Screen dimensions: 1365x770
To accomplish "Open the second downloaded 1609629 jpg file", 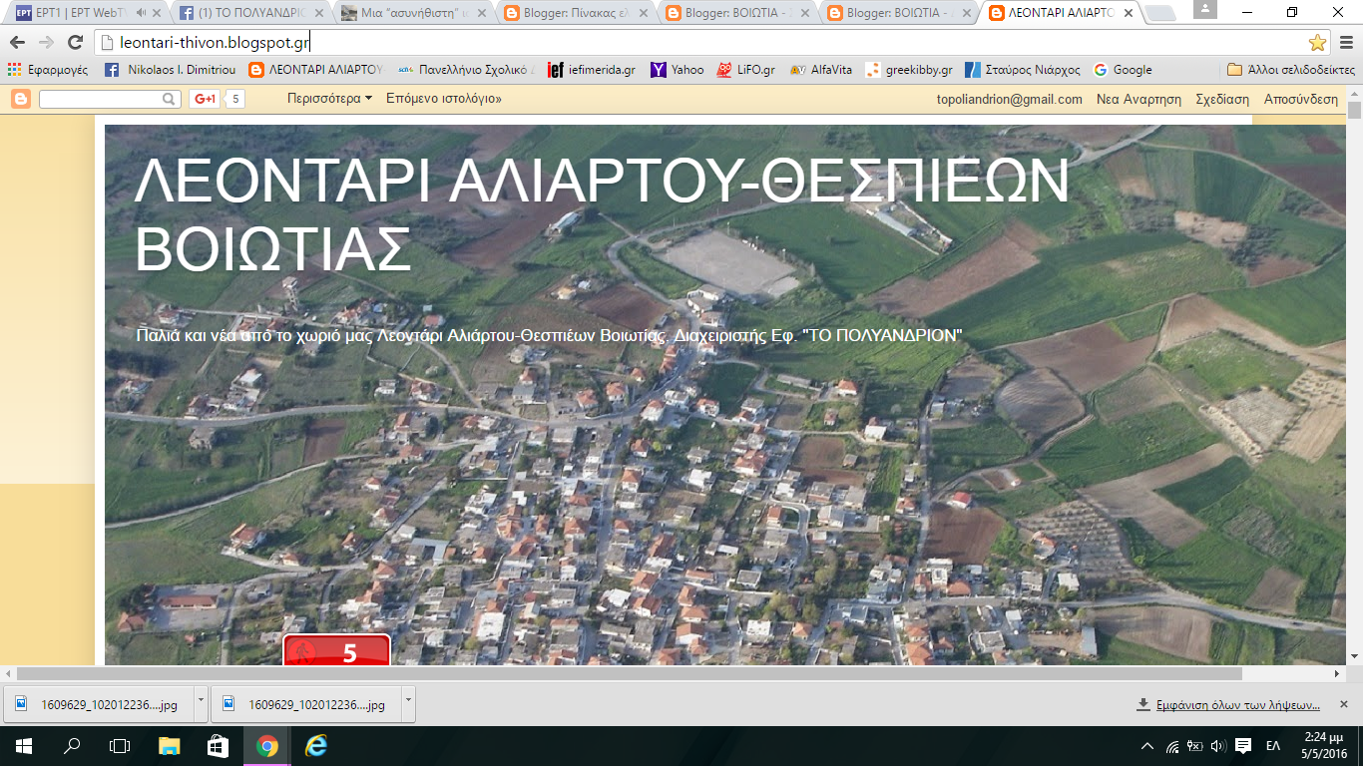I will click(x=305, y=704).
